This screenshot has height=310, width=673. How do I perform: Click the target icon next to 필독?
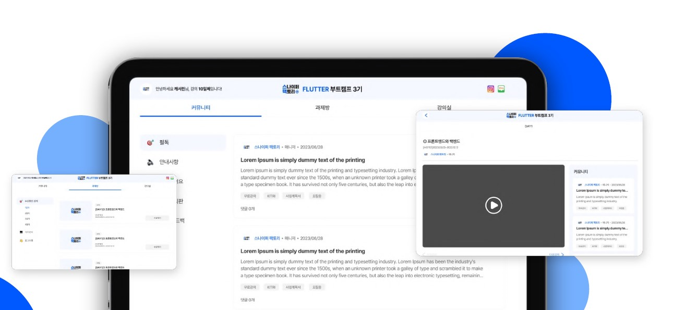click(150, 142)
